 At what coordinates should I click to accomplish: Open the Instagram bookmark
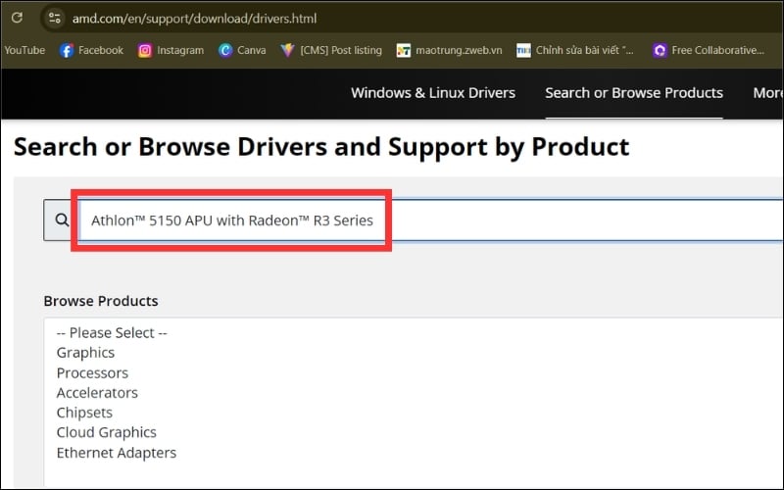171,50
